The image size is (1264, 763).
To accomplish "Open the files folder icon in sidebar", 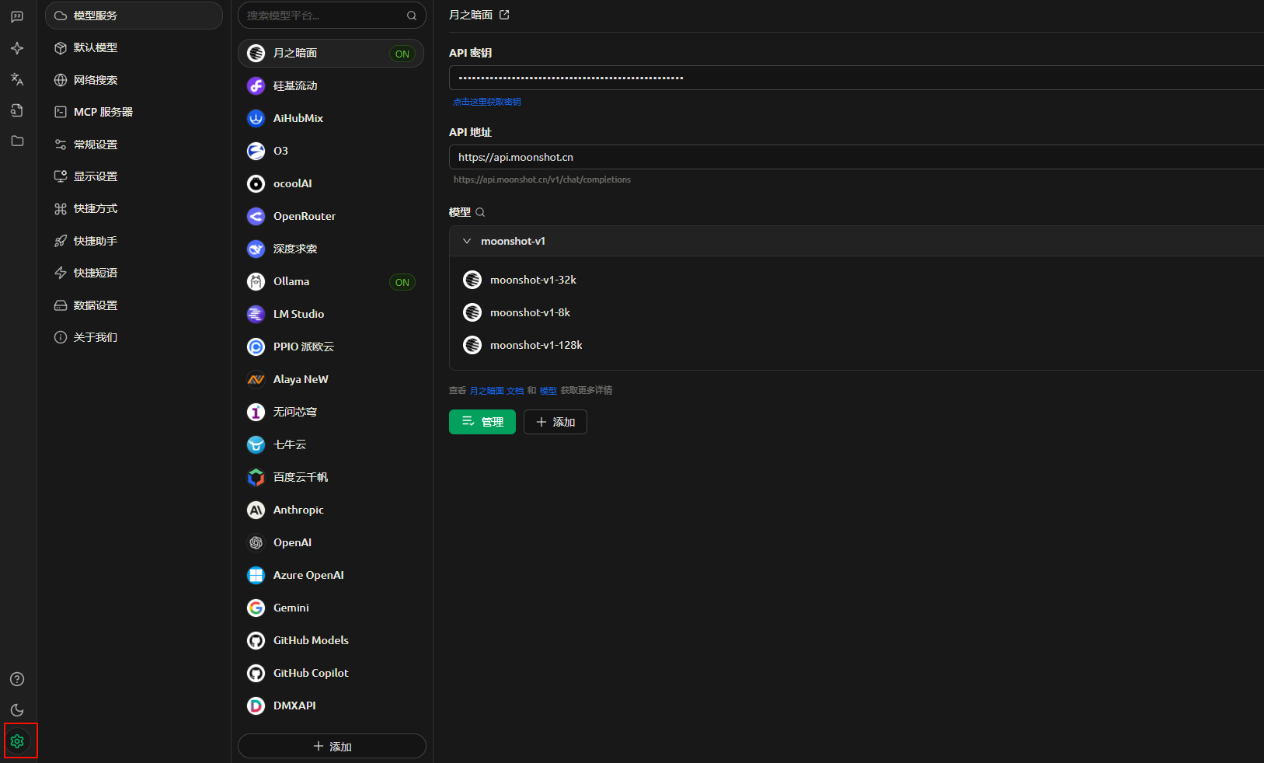I will click(x=17, y=141).
